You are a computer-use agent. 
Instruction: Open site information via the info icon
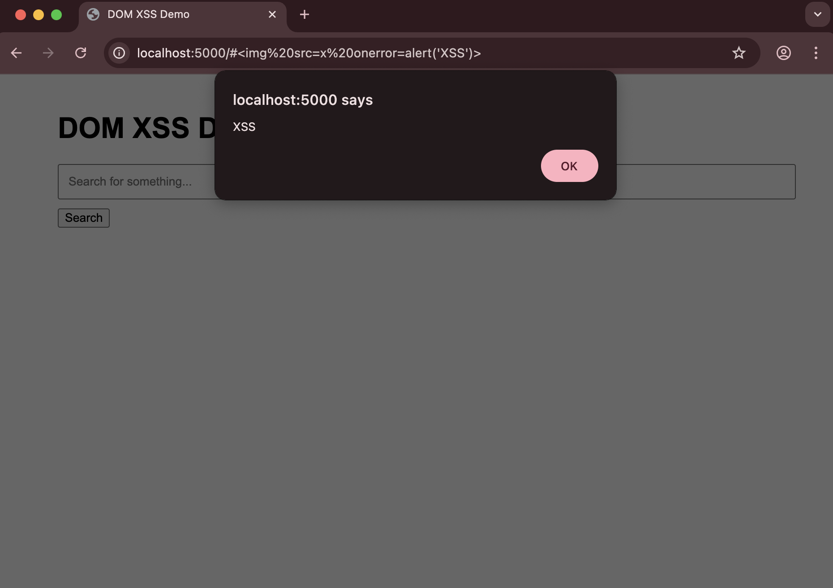pyautogui.click(x=119, y=53)
